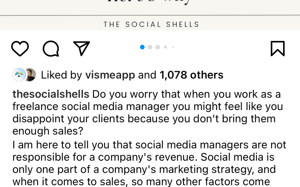Jump to the second carousel slide dot

click(150, 47)
